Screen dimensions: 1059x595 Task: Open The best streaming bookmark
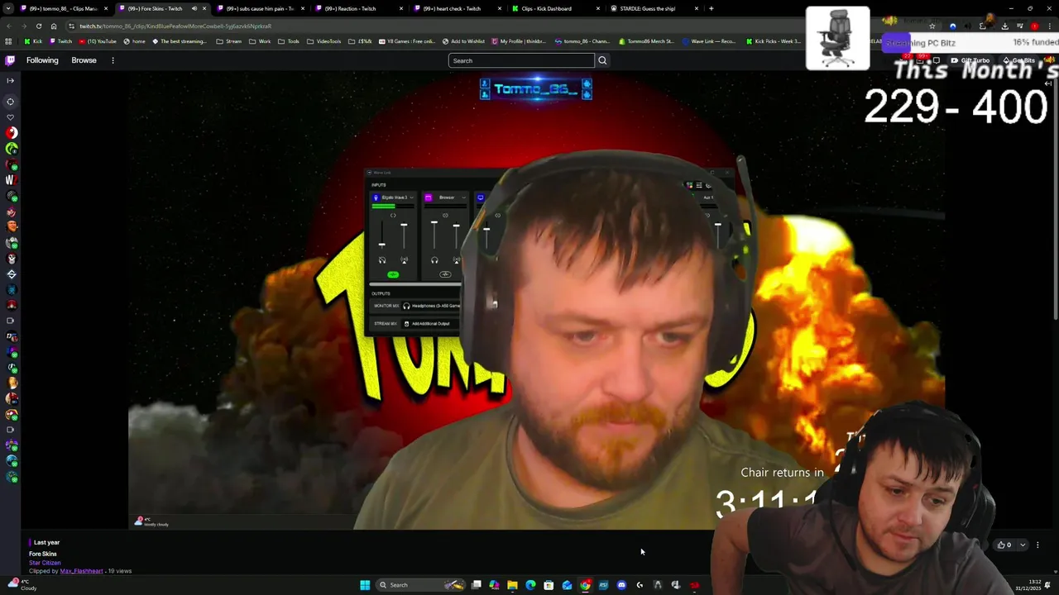click(x=180, y=41)
